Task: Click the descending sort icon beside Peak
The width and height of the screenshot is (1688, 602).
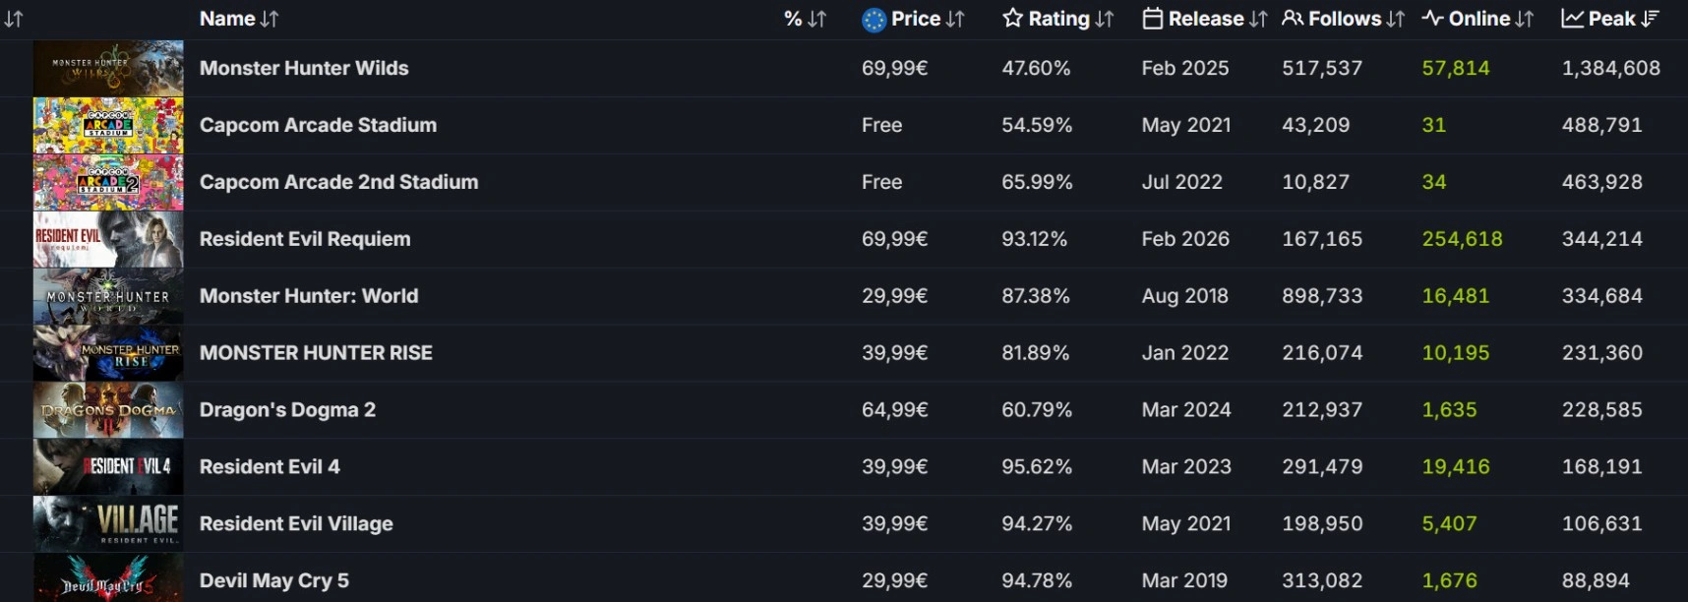Action: click(x=1651, y=19)
